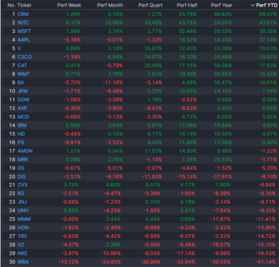Select MSFT's 32.48% half-year value
The image size is (279, 267).
pos(188,31)
